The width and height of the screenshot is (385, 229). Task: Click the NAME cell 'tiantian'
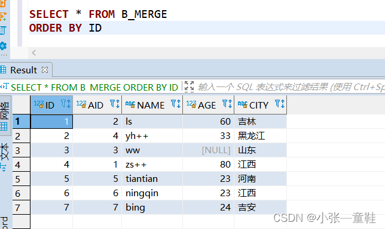(x=152, y=179)
